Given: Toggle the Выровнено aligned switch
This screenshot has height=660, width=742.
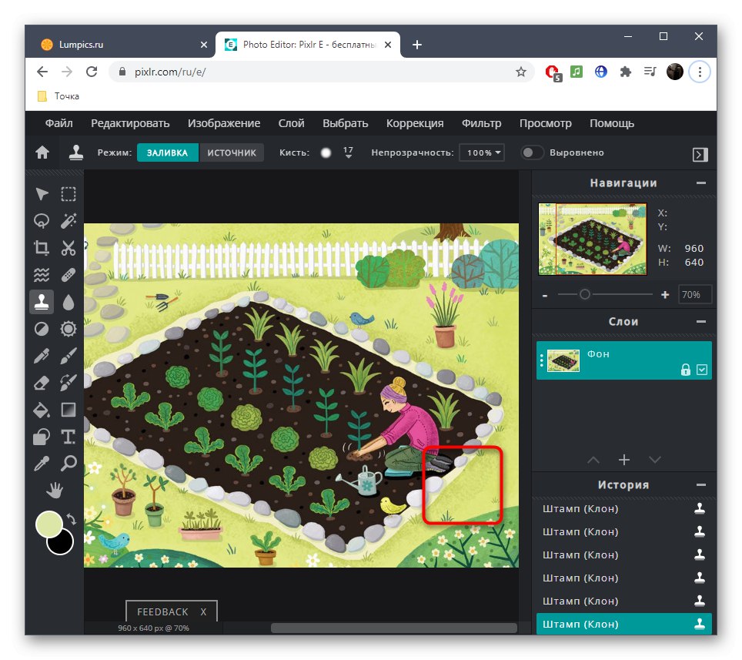Looking at the screenshot, I should (532, 152).
